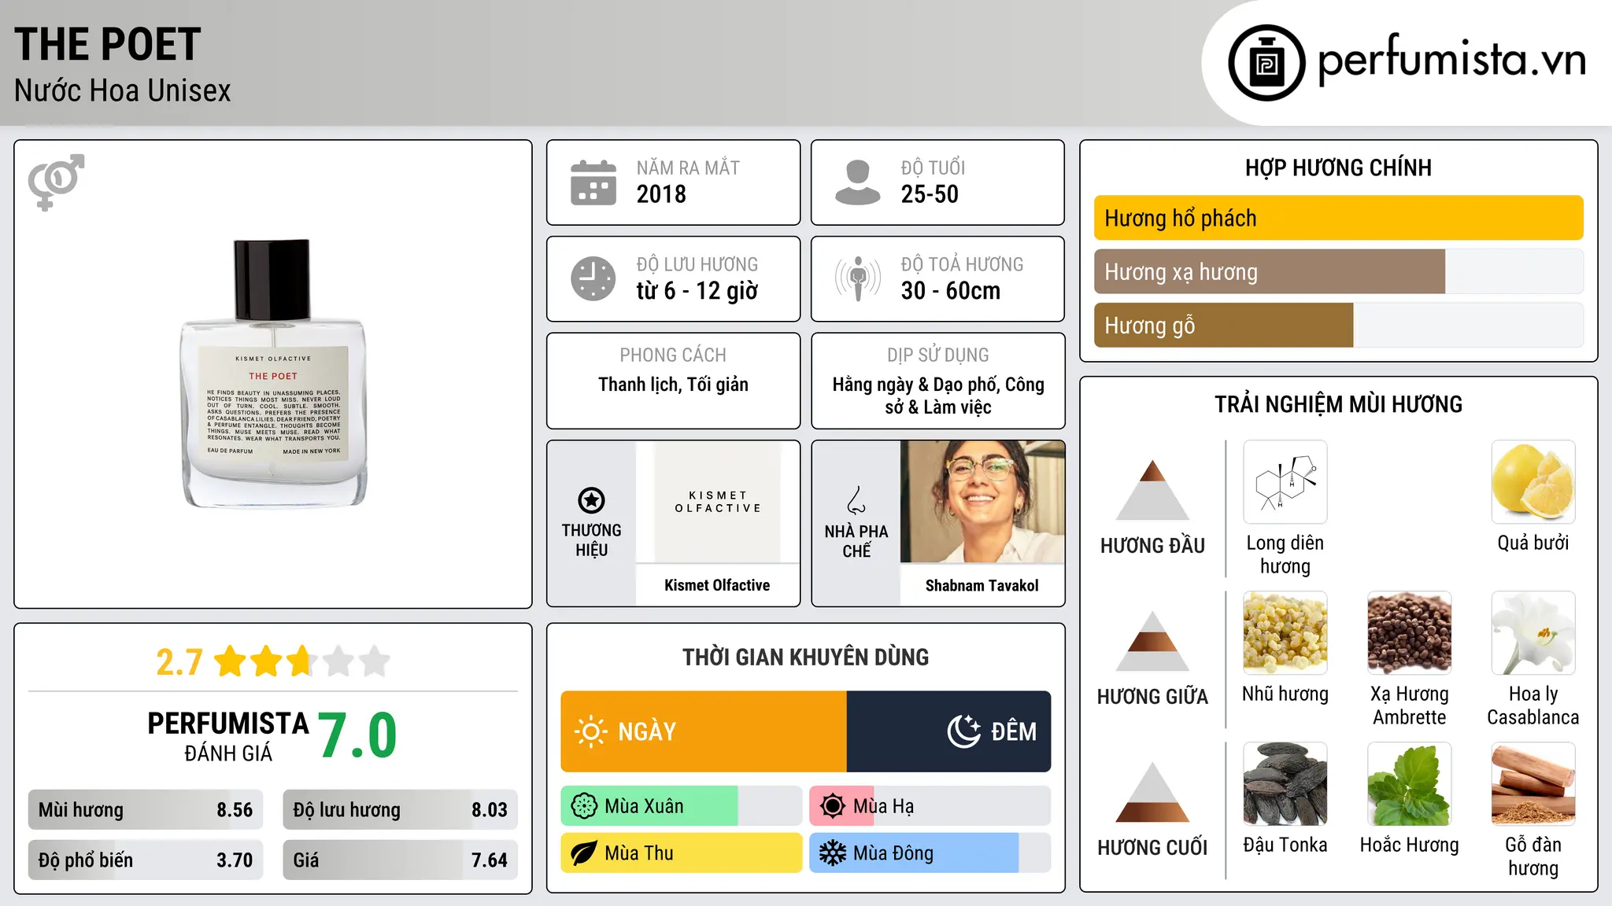Click the style text Thanh lịch, Tối giản
Screen dimensions: 1612x906
[673, 385]
